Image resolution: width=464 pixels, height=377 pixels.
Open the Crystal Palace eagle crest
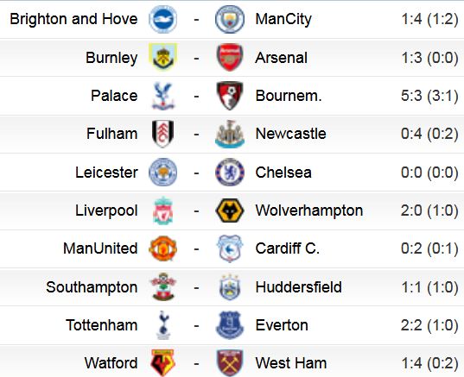[163, 96]
